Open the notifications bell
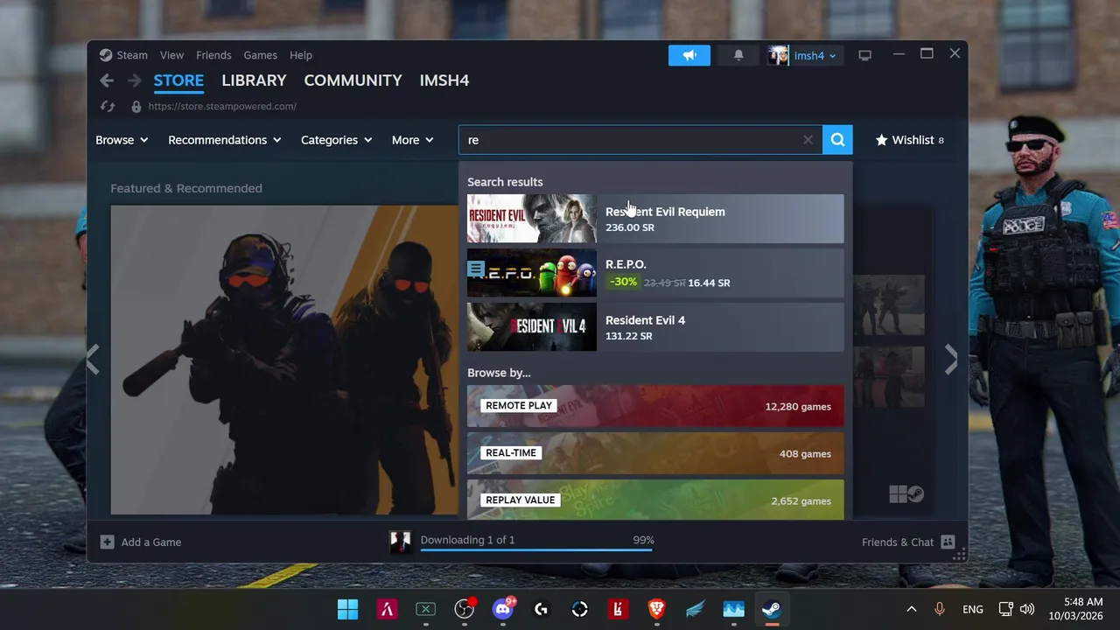This screenshot has width=1120, height=630. coord(738,55)
